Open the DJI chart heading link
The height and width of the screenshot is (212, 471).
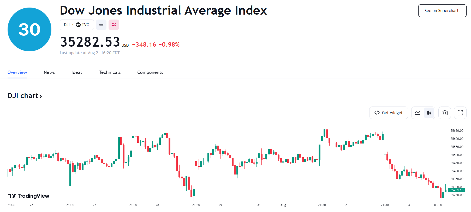tap(25, 96)
